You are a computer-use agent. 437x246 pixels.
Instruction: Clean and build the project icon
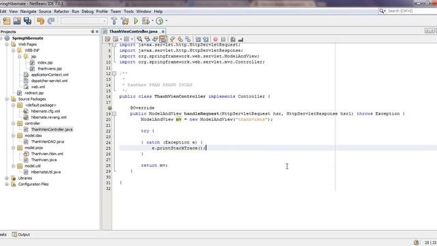pos(124,21)
